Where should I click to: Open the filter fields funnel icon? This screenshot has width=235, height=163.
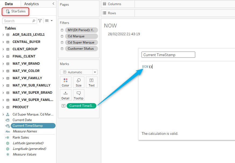pyautogui.click(x=40, y=21)
